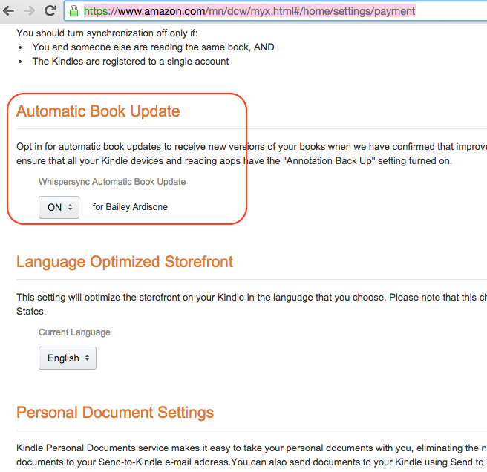Click the Language Optimized Storefront heading
The image size is (487, 472).
tap(125, 262)
